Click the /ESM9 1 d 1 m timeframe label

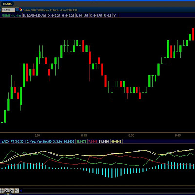point(11,16)
